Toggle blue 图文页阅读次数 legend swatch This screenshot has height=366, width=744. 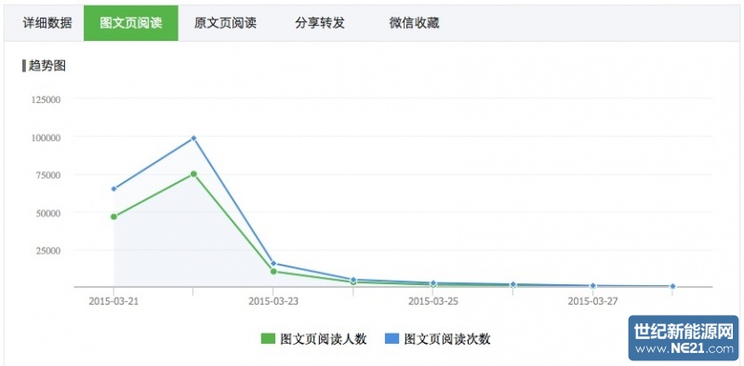(392, 339)
